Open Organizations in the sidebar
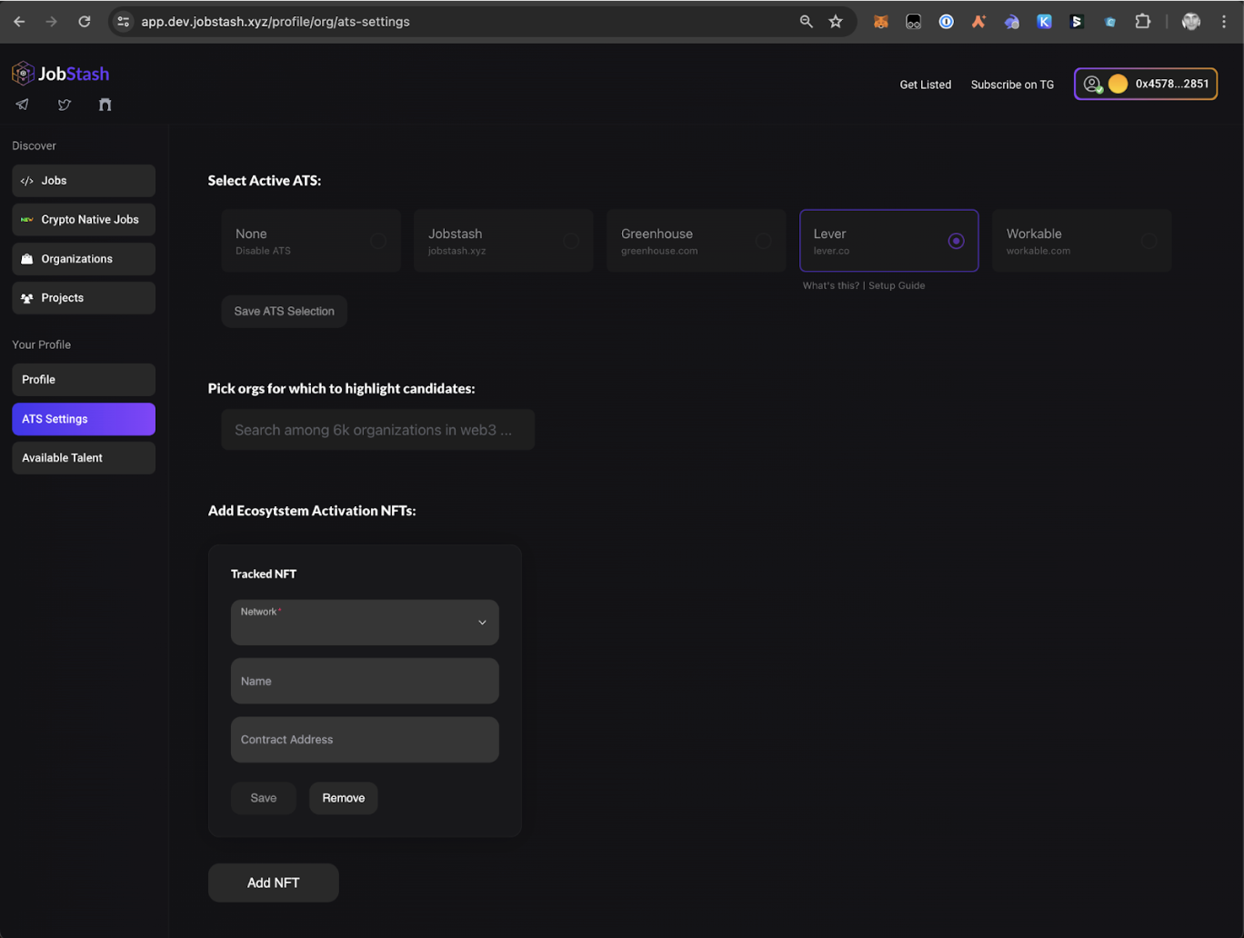The height and width of the screenshot is (938, 1244). pos(84,259)
